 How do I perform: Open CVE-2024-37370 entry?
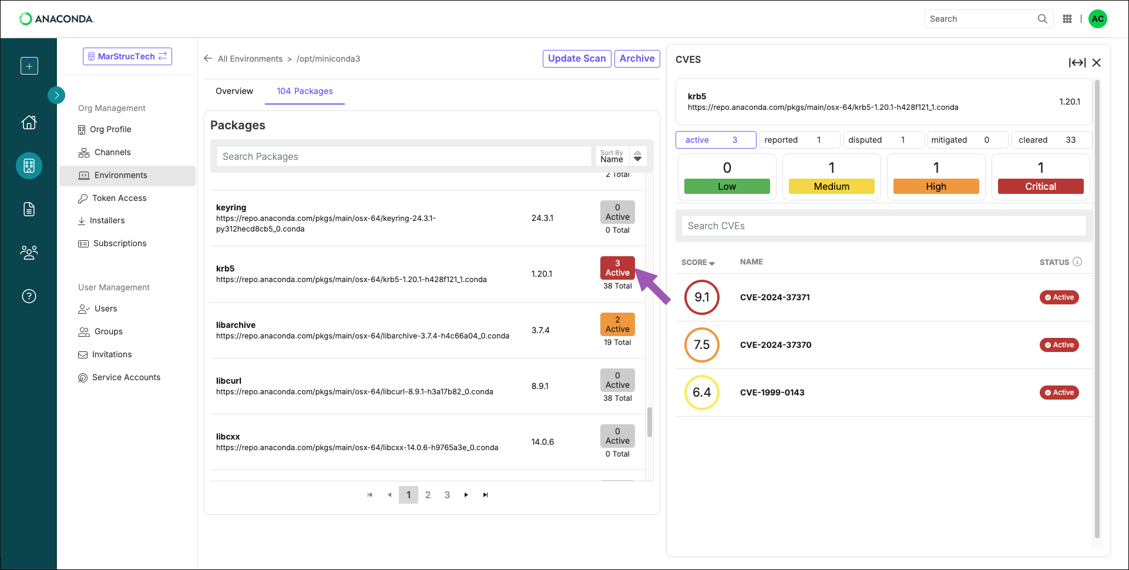tap(883, 345)
